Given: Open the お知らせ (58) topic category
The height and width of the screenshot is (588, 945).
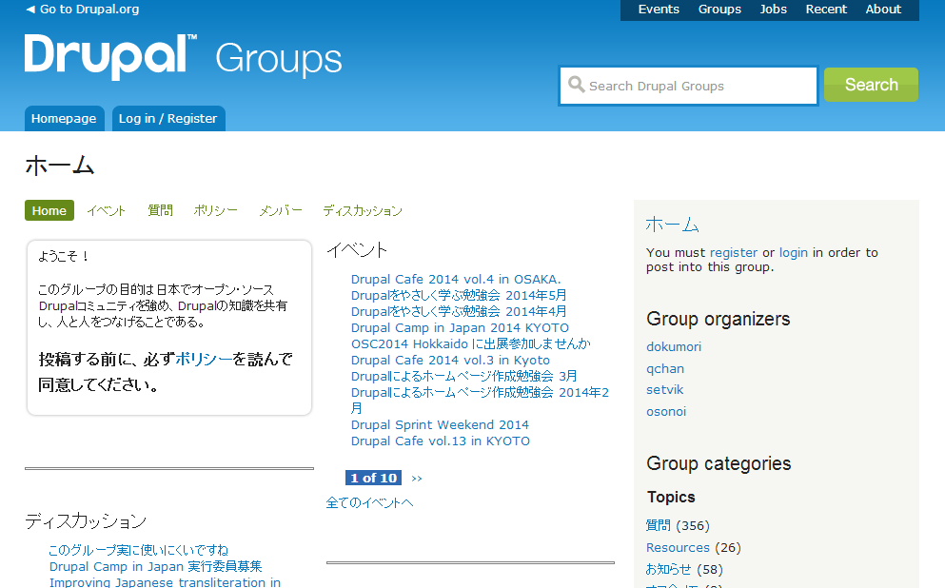Looking at the screenshot, I should (668, 569).
